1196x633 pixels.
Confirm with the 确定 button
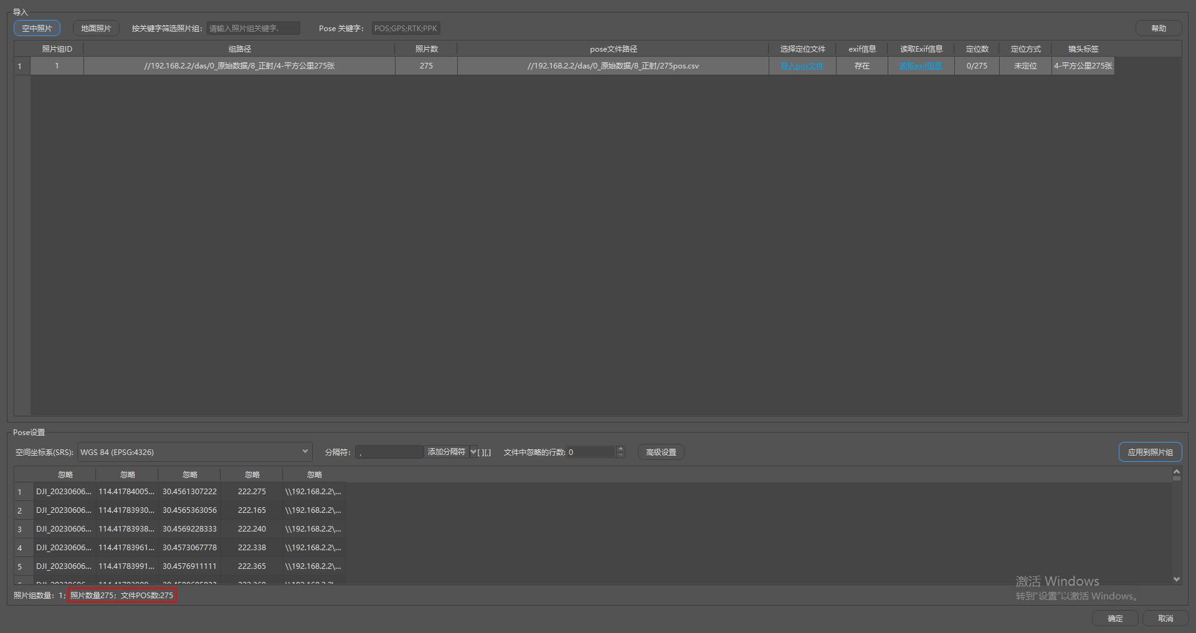(1115, 618)
